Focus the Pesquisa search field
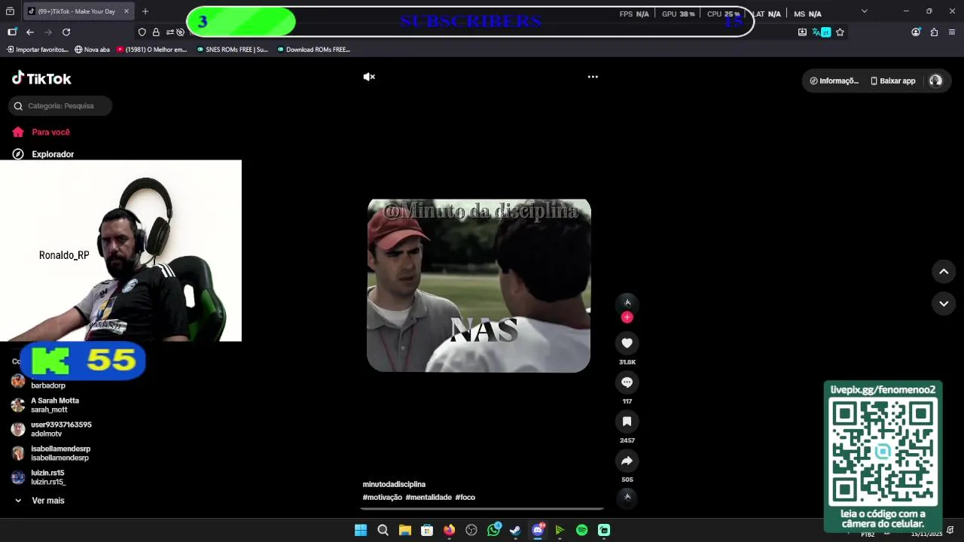Screen dimensions: 964x542 click(x=61, y=106)
